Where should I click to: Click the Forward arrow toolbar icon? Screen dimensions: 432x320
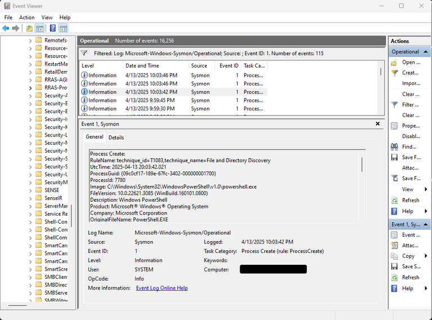tap(16, 28)
